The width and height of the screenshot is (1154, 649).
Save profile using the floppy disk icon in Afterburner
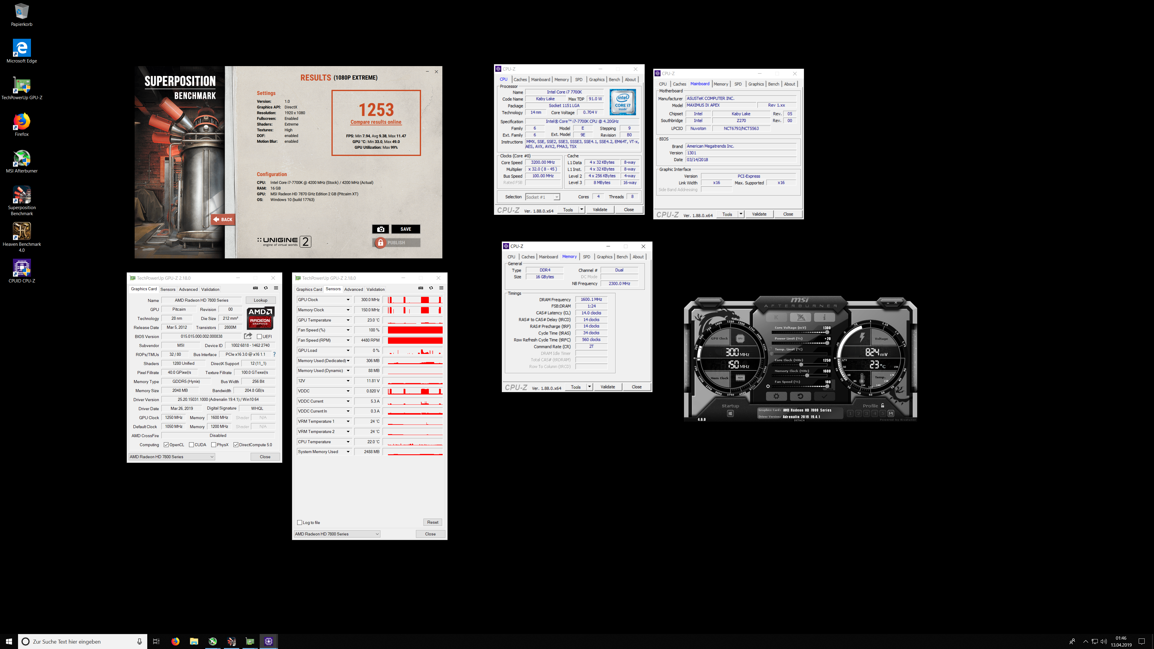point(891,413)
